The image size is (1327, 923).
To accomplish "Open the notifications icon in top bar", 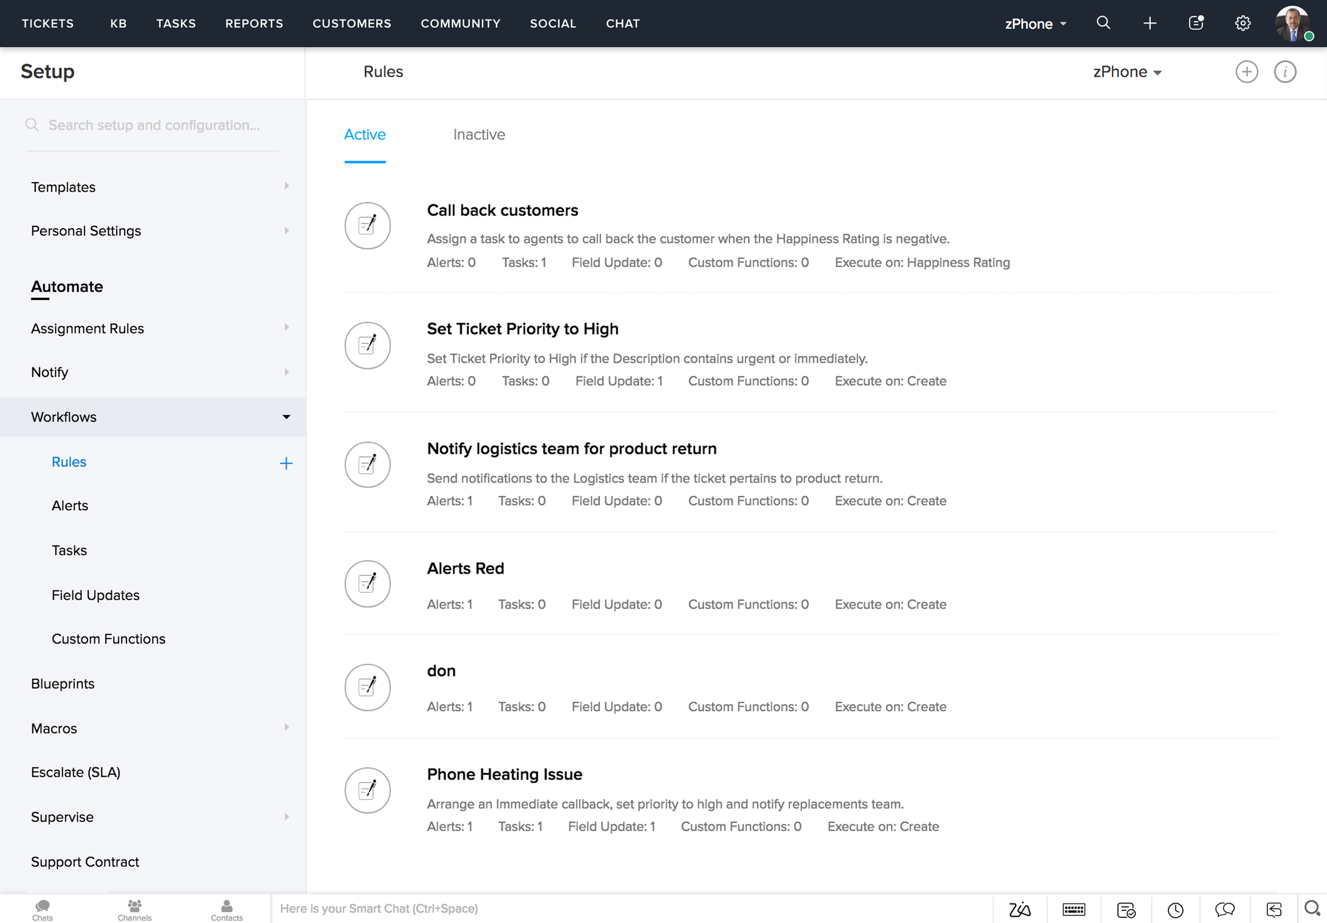I will tap(1196, 23).
